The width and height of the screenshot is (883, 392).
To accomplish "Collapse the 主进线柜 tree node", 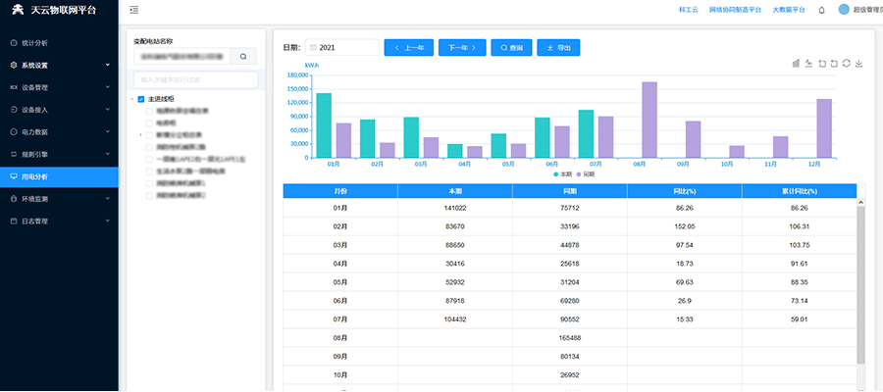I will coord(131,99).
